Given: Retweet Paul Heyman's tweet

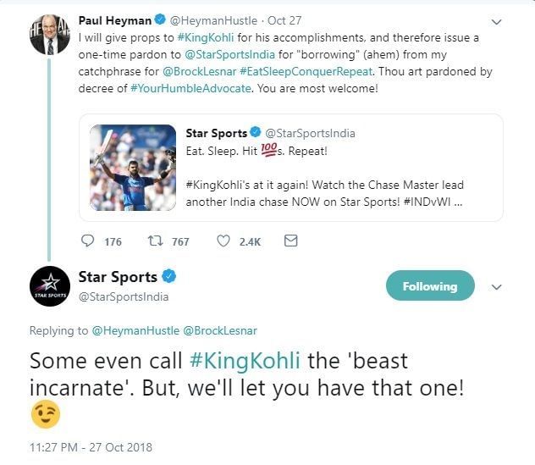Looking at the screenshot, I should pos(155,241).
